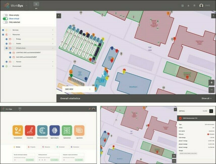Switch to the Governance tab
Screen dimensions: 216x164
tap(75, 147)
